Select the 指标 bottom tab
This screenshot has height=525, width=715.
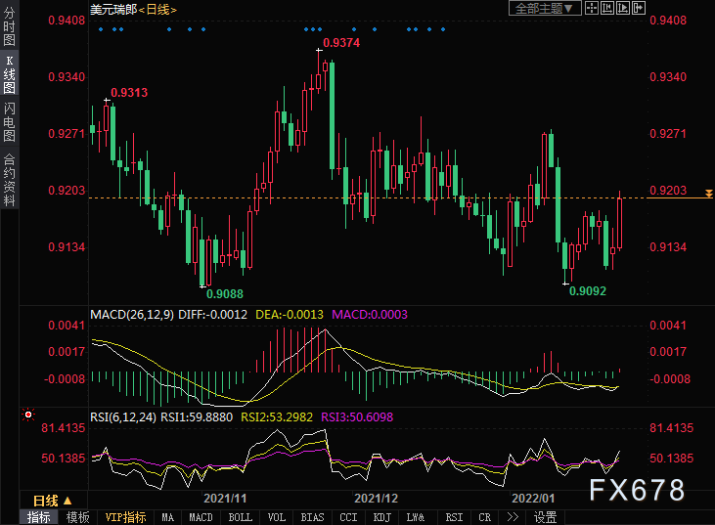tap(39, 517)
